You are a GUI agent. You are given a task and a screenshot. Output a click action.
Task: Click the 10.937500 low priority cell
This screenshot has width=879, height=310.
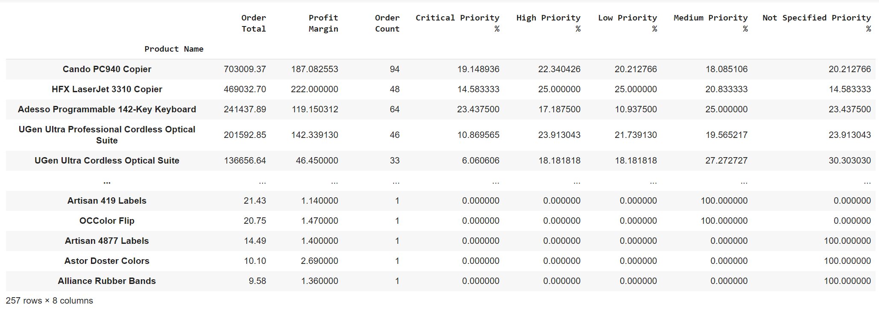point(636,109)
